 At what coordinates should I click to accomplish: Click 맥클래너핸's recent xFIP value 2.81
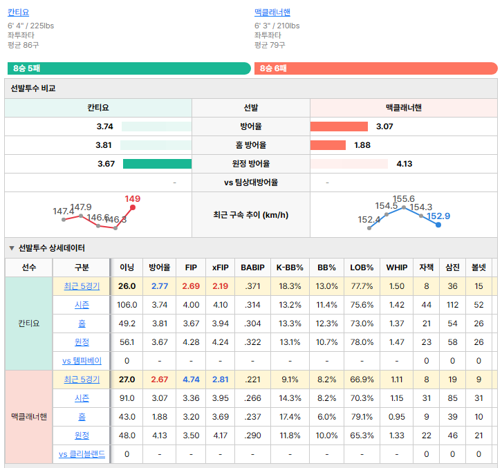pos(221,380)
